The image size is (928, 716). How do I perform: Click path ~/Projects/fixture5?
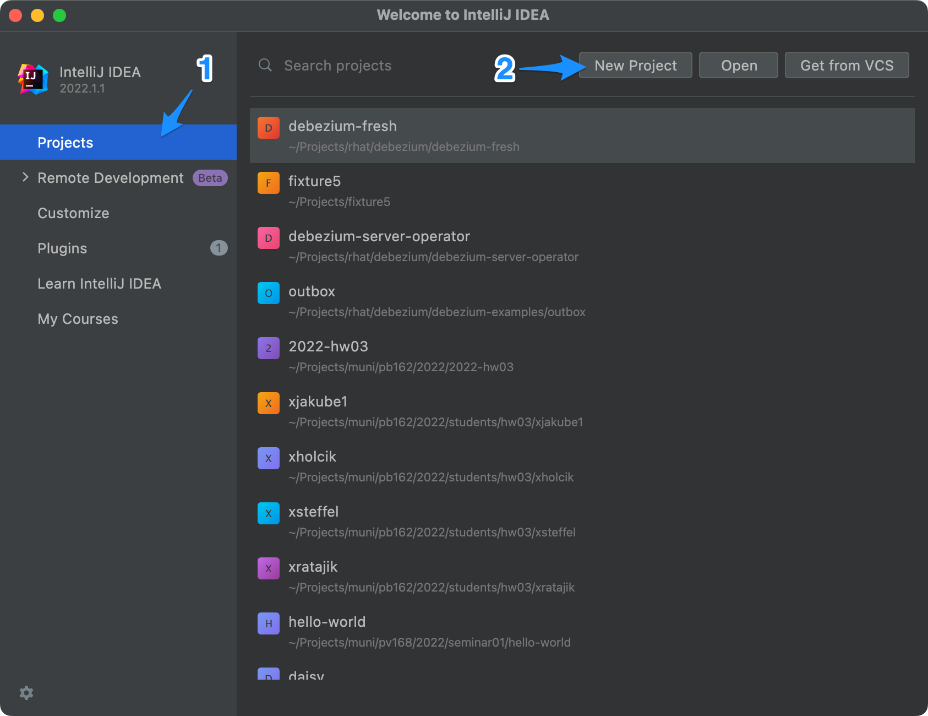pyautogui.click(x=339, y=202)
